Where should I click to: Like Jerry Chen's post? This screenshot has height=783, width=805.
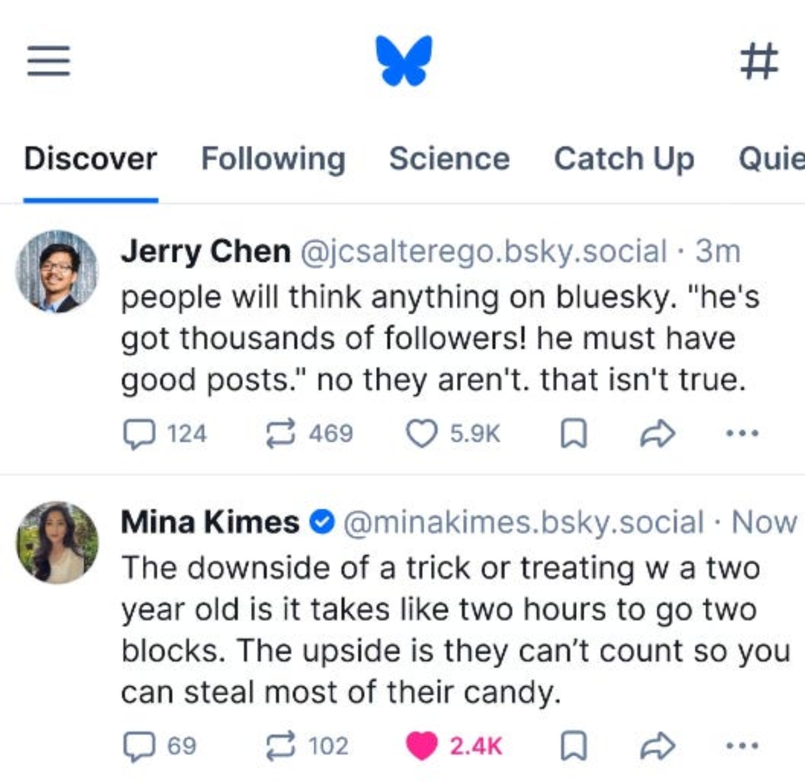point(421,433)
